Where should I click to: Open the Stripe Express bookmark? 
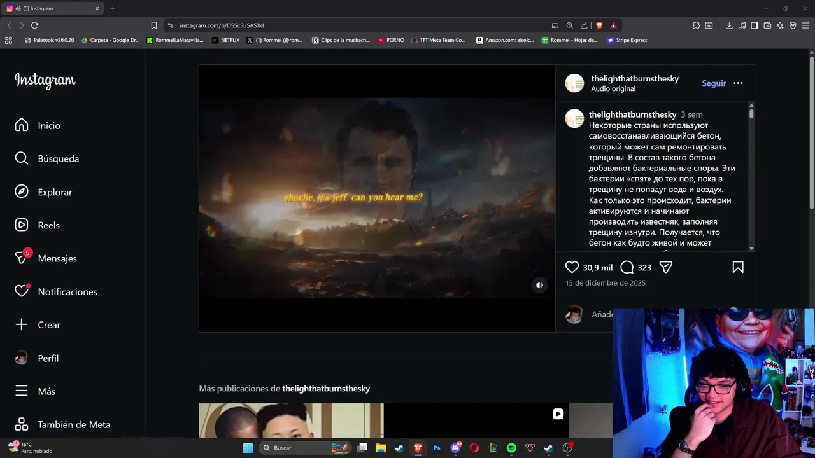click(627, 40)
